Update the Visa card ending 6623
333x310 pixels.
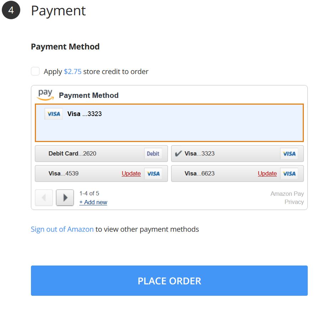[x=267, y=174]
